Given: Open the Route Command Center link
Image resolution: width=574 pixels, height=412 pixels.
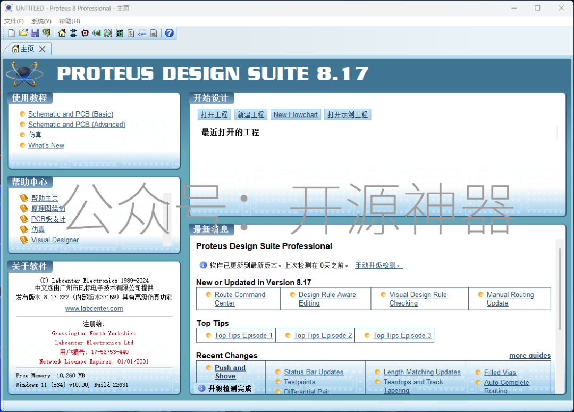Looking at the screenshot, I should [x=240, y=299].
